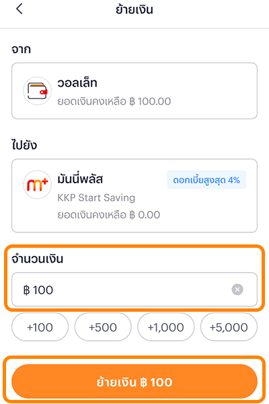269x404 pixels.
Task: Open the วอลเล็ท source account selector
Action: [x=134, y=91]
